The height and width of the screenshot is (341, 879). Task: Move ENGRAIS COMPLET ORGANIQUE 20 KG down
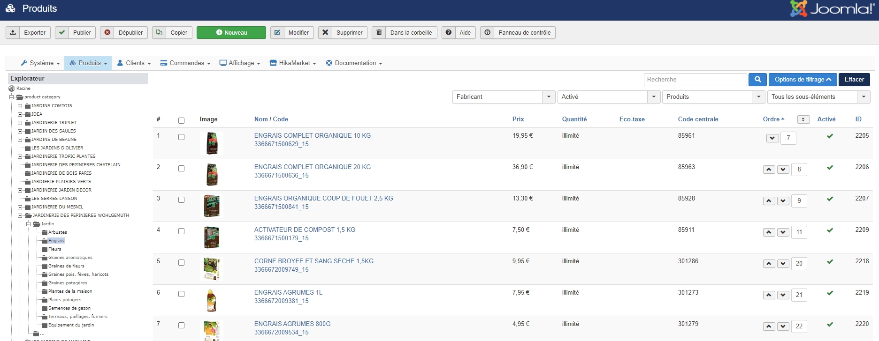pyautogui.click(x=783, y=170)
